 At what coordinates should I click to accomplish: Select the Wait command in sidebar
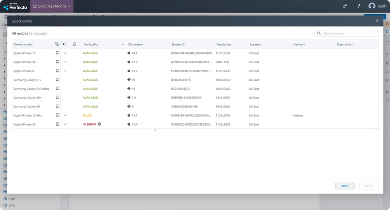point(12,206)
